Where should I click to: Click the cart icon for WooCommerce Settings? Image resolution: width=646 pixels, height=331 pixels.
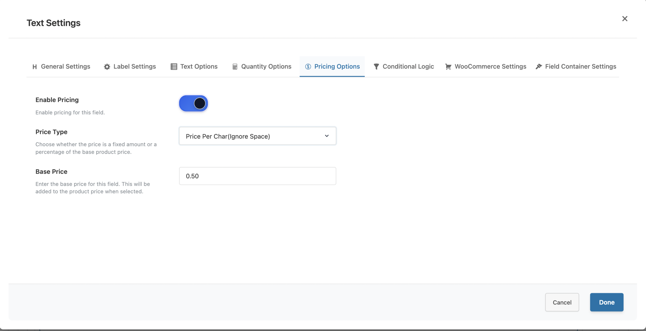tap(448, 67)
